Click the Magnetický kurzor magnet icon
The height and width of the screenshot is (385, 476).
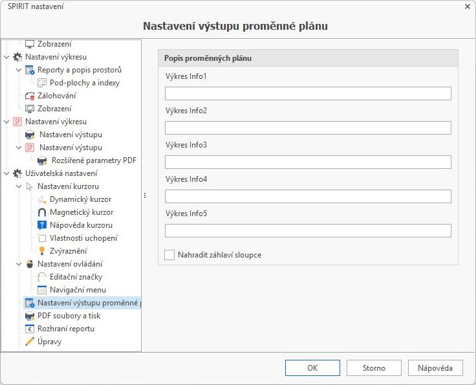(x=42, y=212)
